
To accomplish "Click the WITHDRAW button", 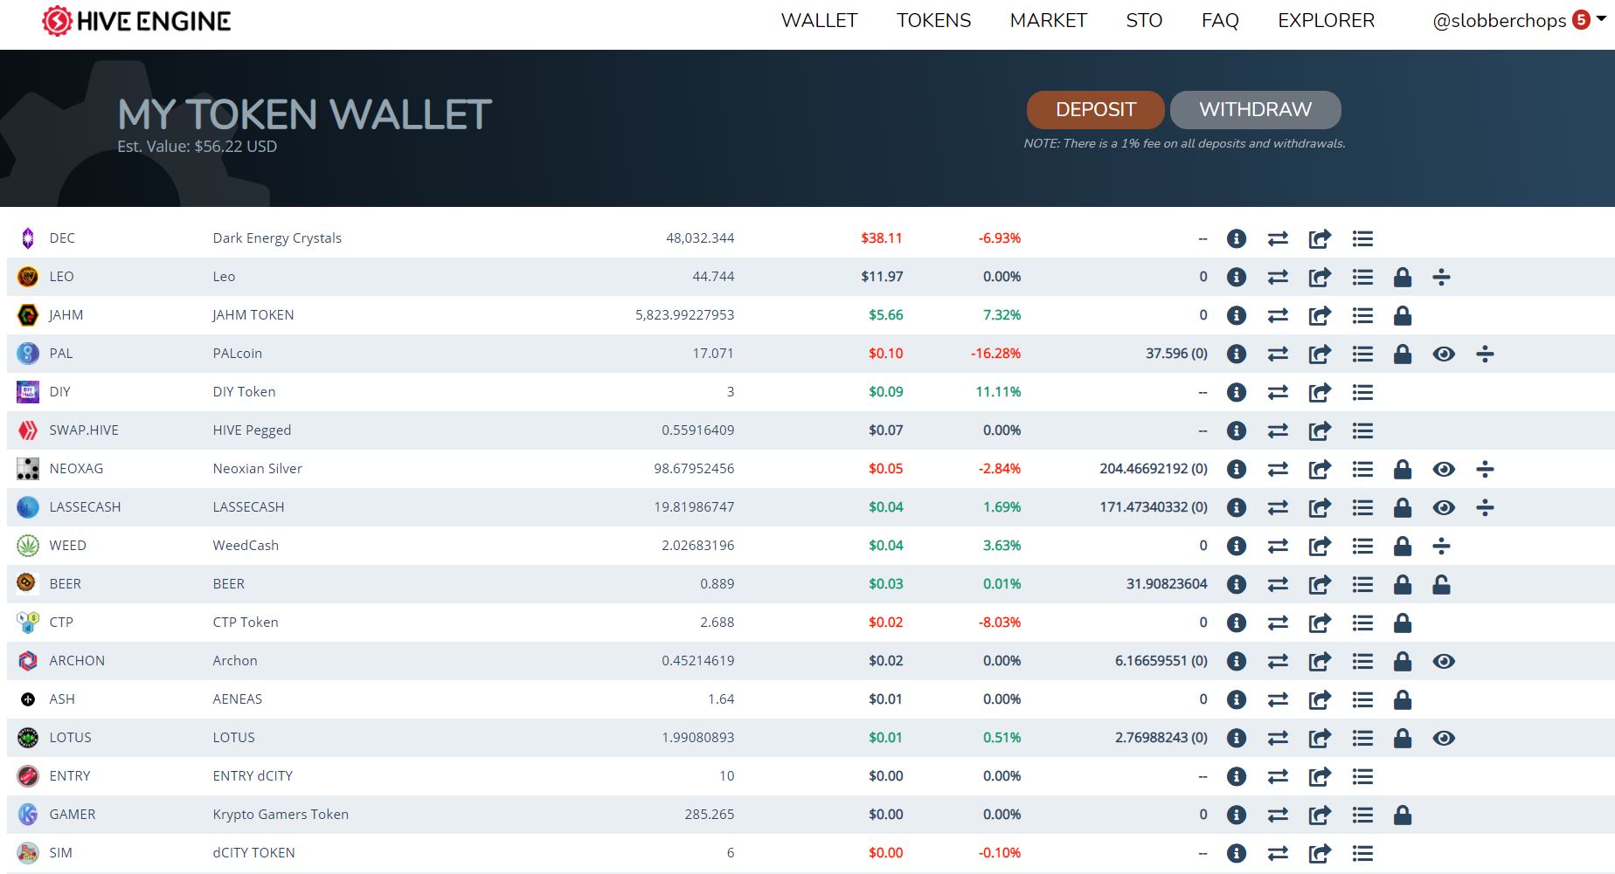I will (x=1255, y=109).
